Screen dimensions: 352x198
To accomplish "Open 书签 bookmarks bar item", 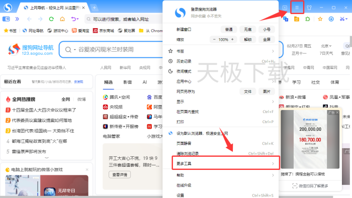I will coord(11,31).
